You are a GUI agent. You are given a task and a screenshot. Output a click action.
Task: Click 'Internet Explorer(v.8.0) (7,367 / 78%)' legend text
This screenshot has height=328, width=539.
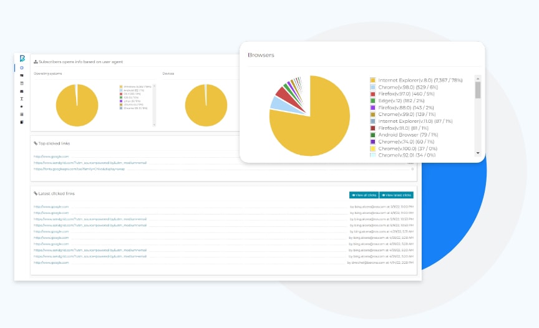[x=420, y=80]
